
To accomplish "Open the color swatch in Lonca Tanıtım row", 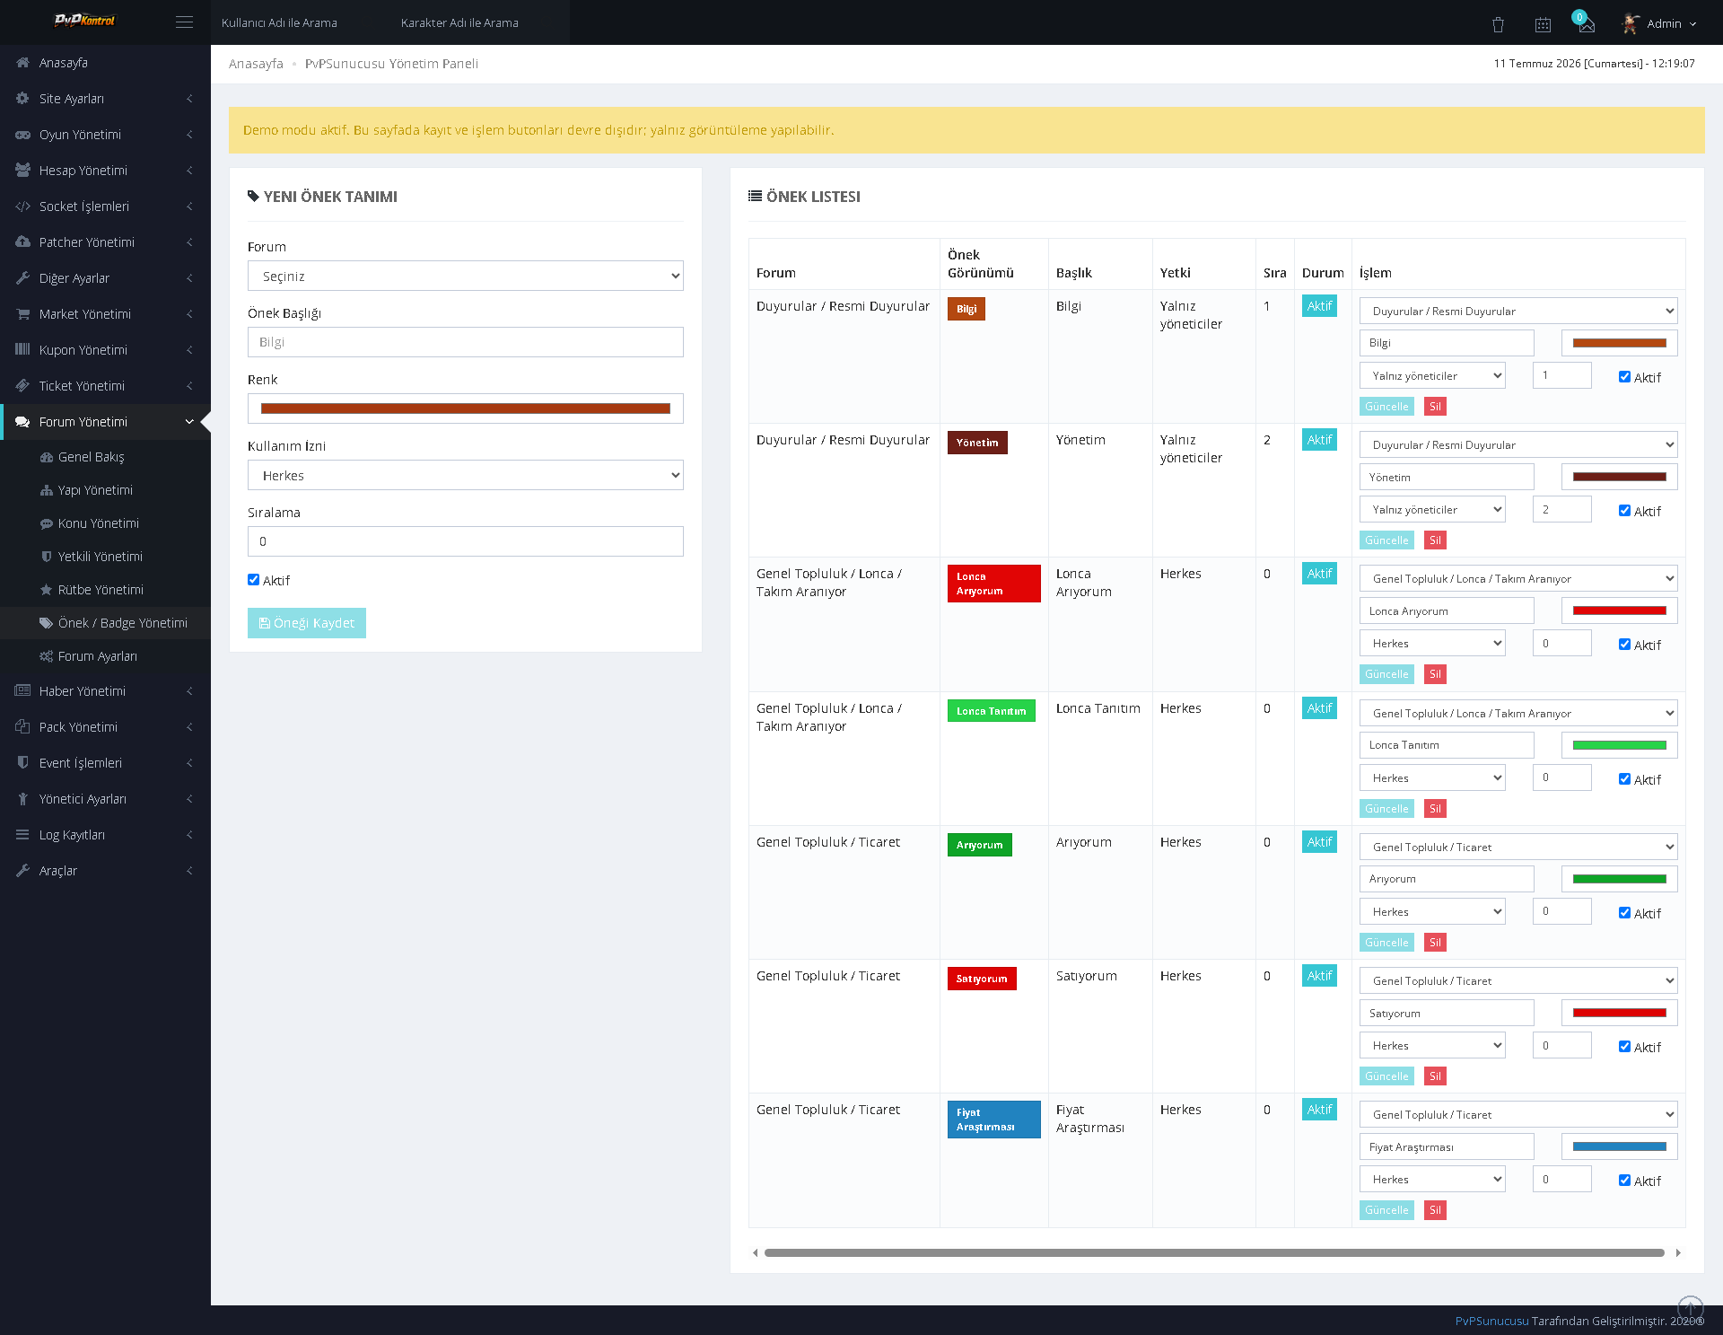I will [x=1620, y=746].
